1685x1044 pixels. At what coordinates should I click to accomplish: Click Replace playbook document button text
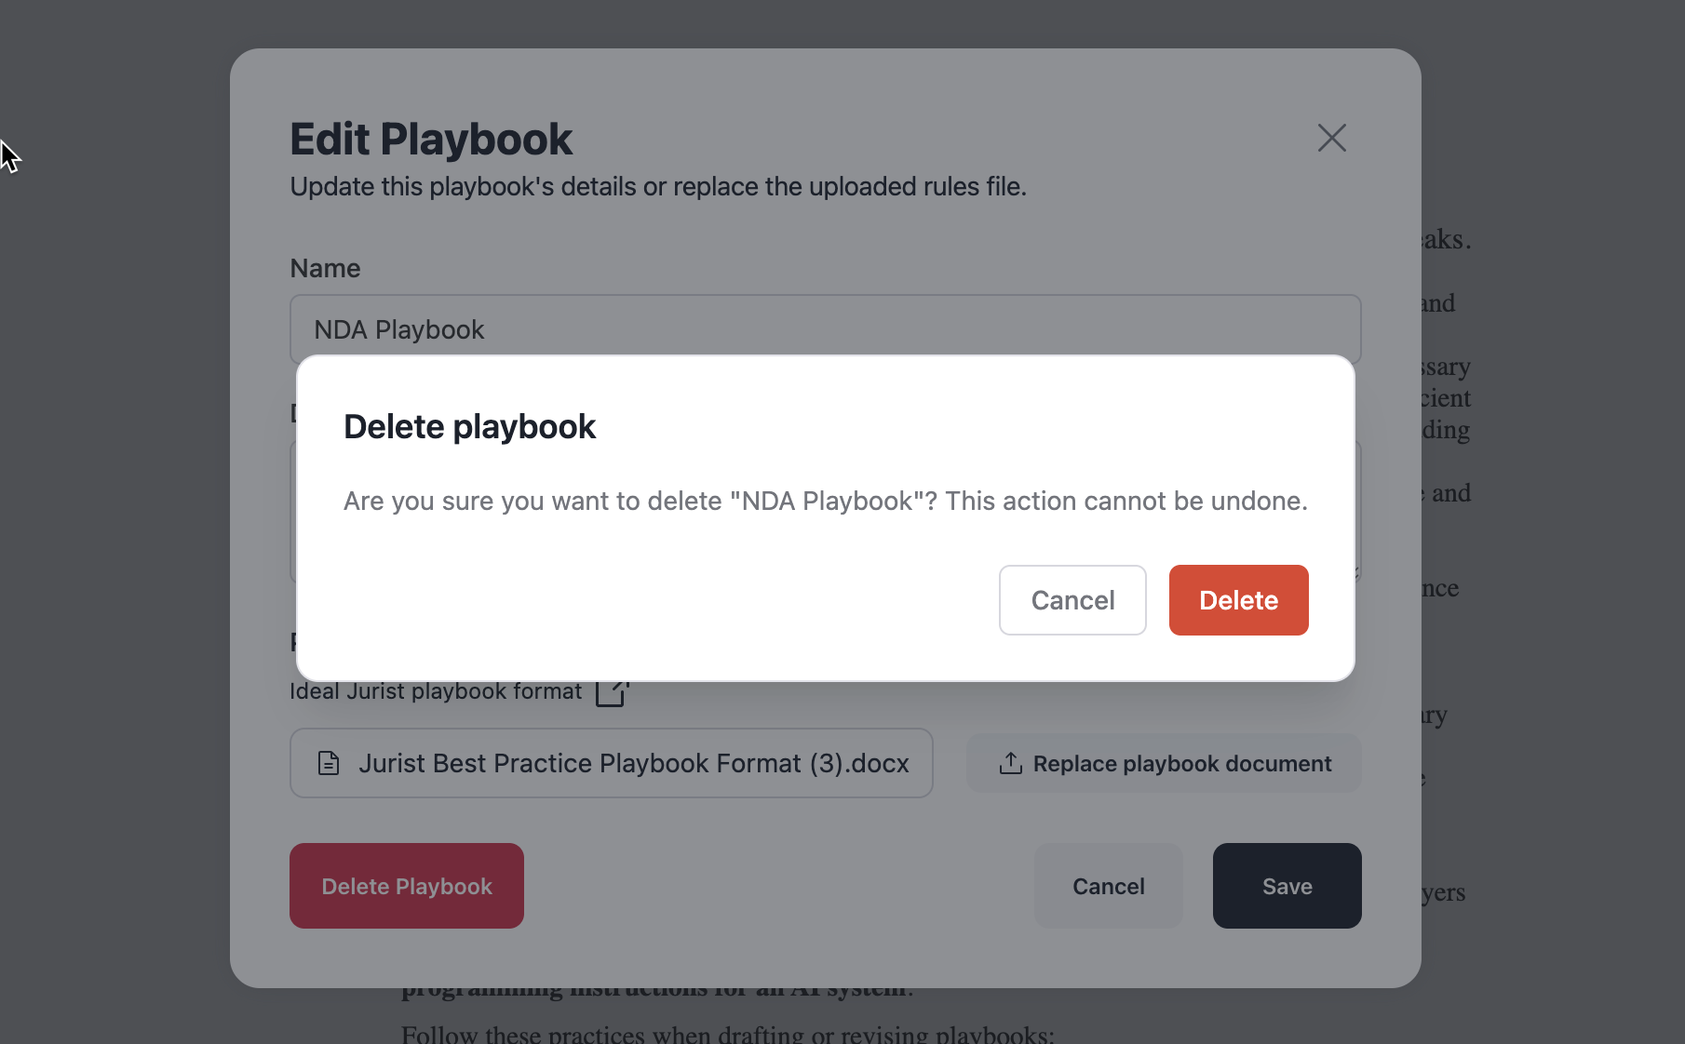pyautogui.click(x=1182, y=763)
